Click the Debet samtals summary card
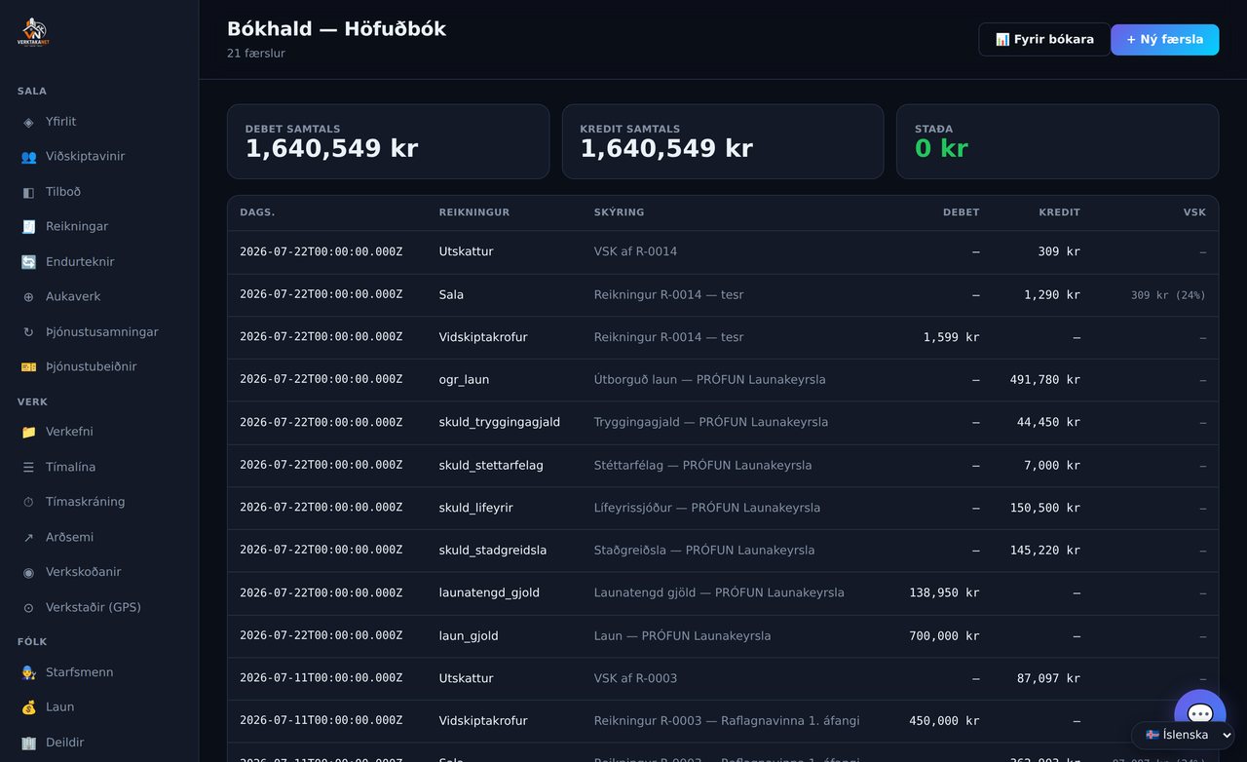This screenshot has width=1247, height=762. (x=388, y=141)
